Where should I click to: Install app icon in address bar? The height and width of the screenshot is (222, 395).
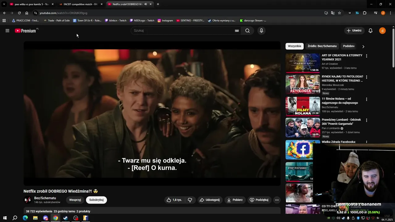[326, 13]
